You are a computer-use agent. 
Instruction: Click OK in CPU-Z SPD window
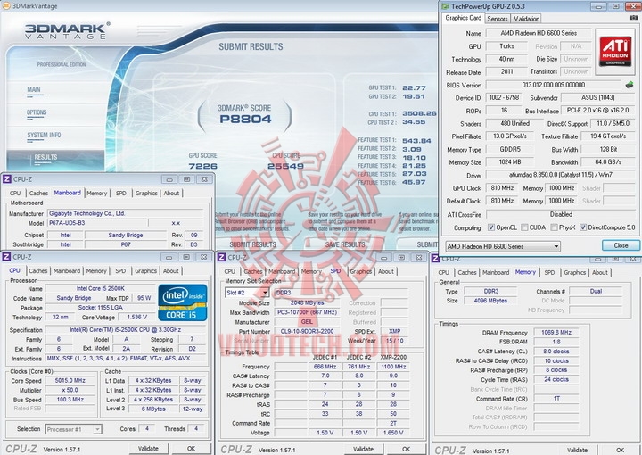pos(406,449)
